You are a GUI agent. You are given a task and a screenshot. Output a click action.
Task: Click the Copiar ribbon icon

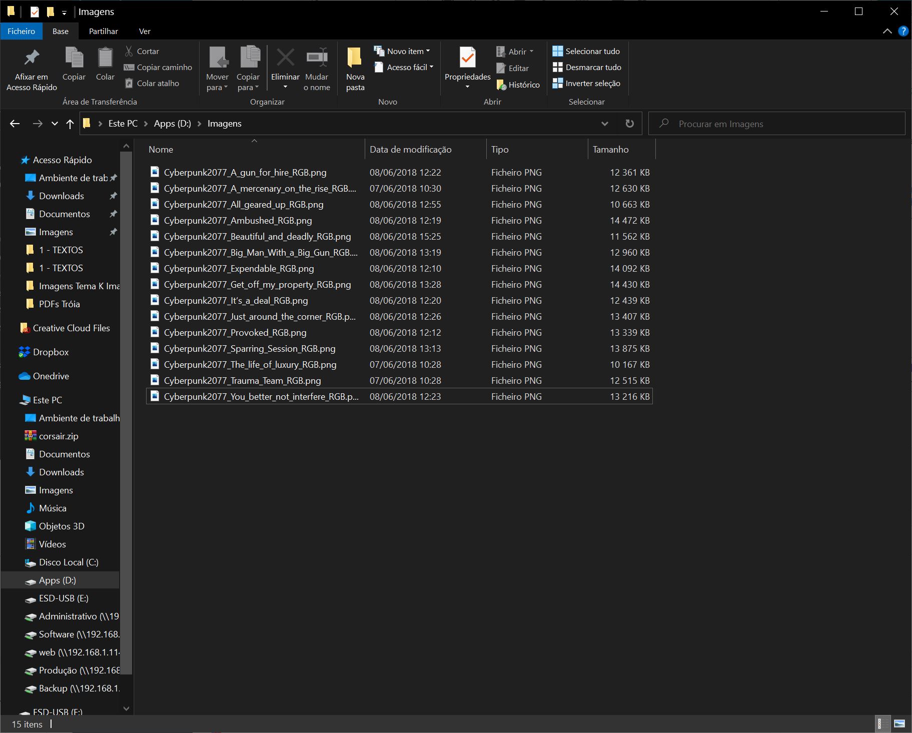coord(74,64)
